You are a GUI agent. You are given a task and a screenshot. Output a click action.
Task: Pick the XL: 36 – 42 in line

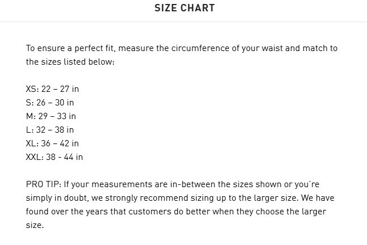52,143
